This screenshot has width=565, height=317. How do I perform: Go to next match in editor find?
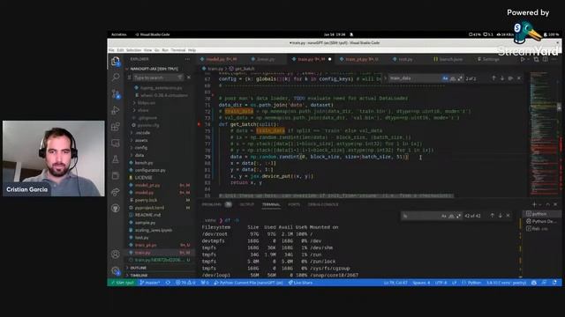(502, 78)
